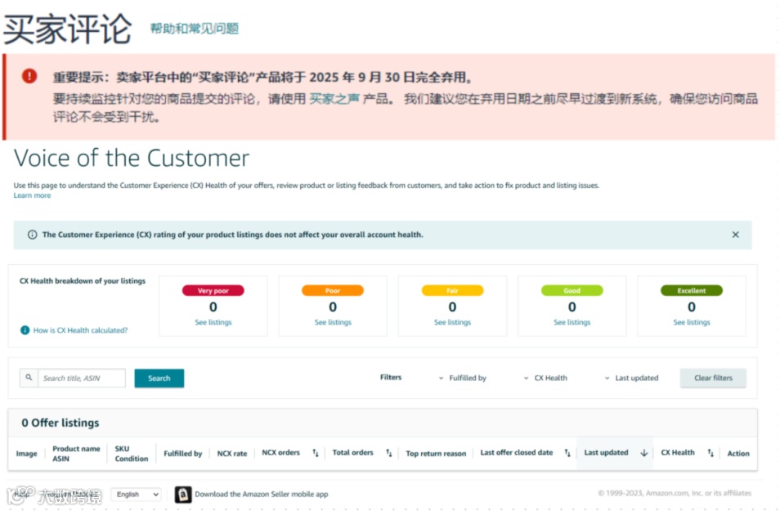The width and height of the screenshot is (780, 511).
Task: Click the green Good rating badge
Action: pos(572,290)
